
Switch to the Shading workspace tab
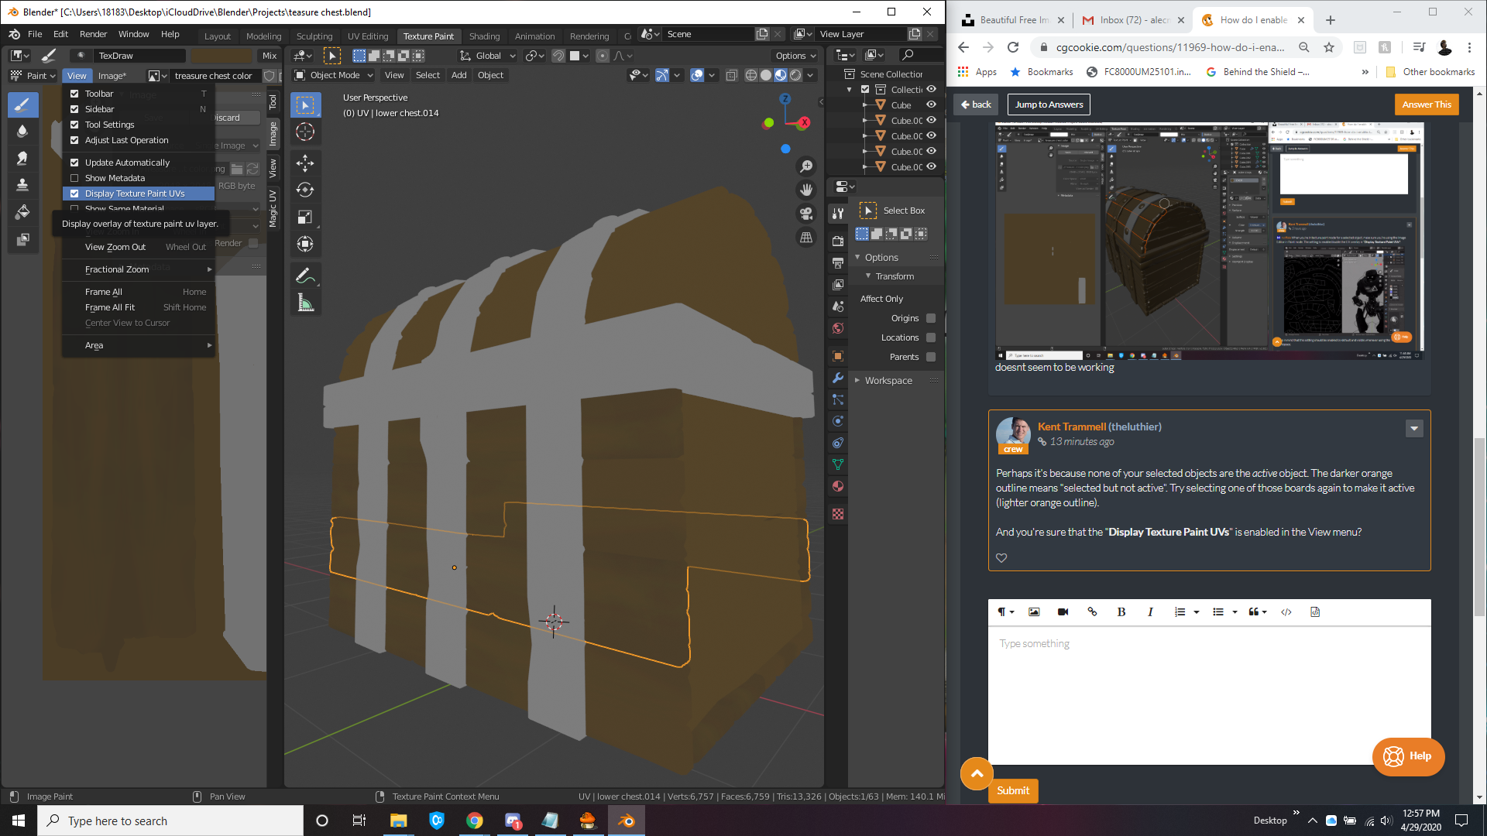[484, 36]
